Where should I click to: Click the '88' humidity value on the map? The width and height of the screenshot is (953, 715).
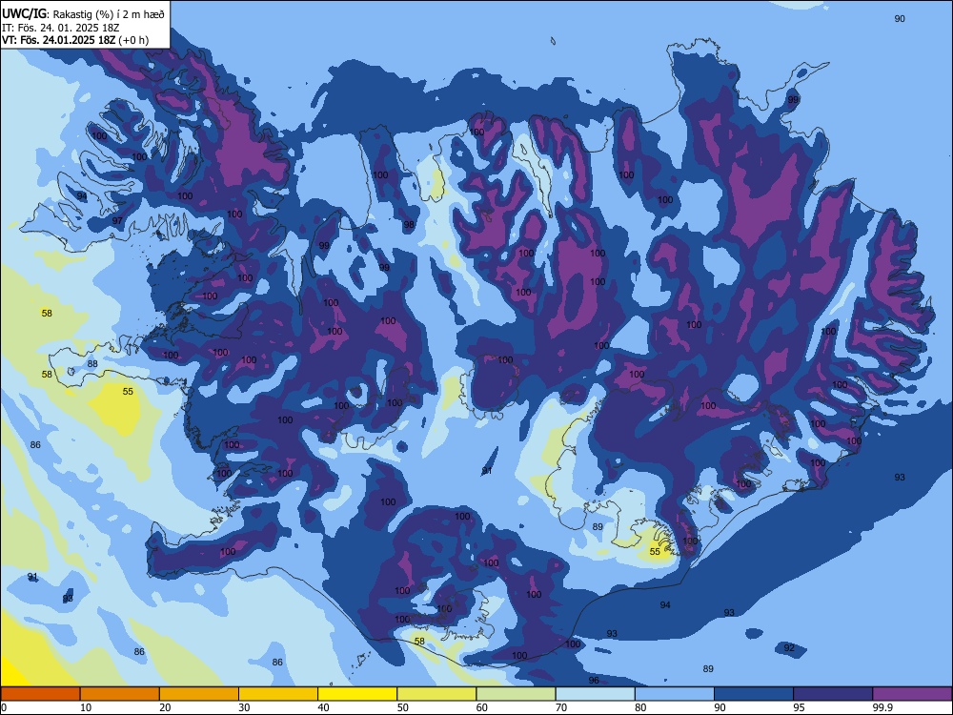[92, 364]
